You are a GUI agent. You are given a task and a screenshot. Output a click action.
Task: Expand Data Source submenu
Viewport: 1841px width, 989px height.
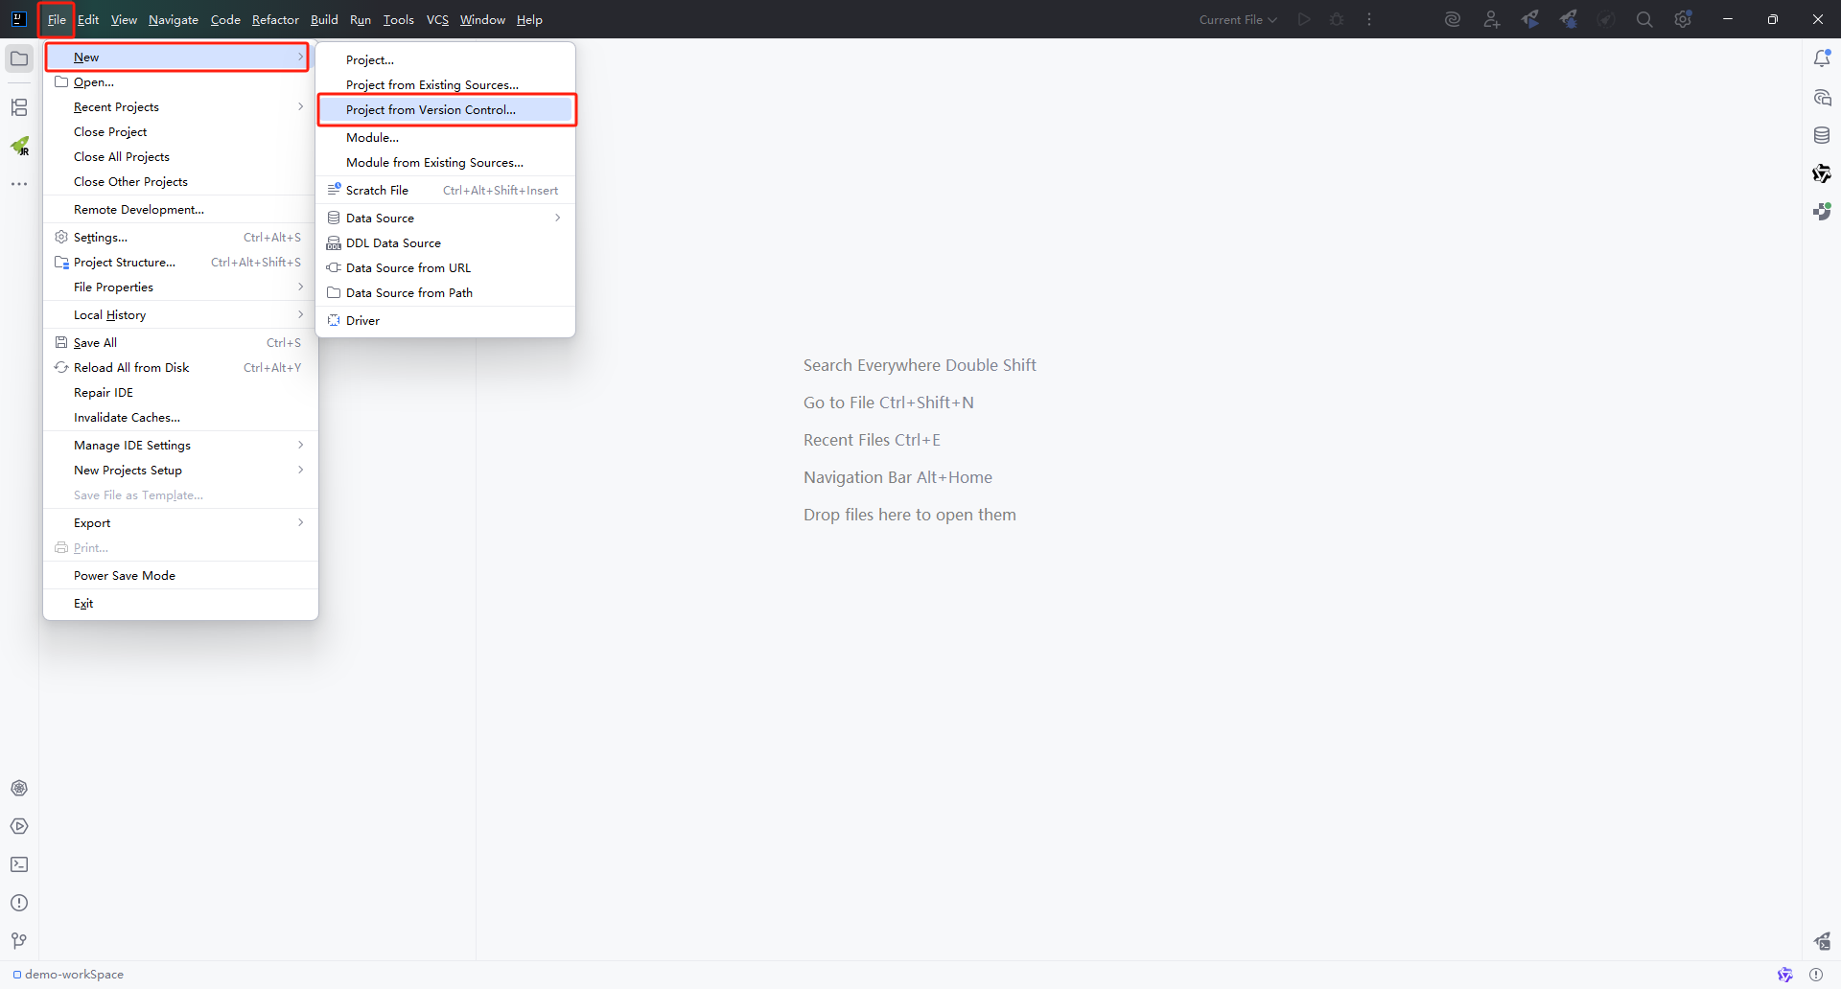click(x=446, y=218)
